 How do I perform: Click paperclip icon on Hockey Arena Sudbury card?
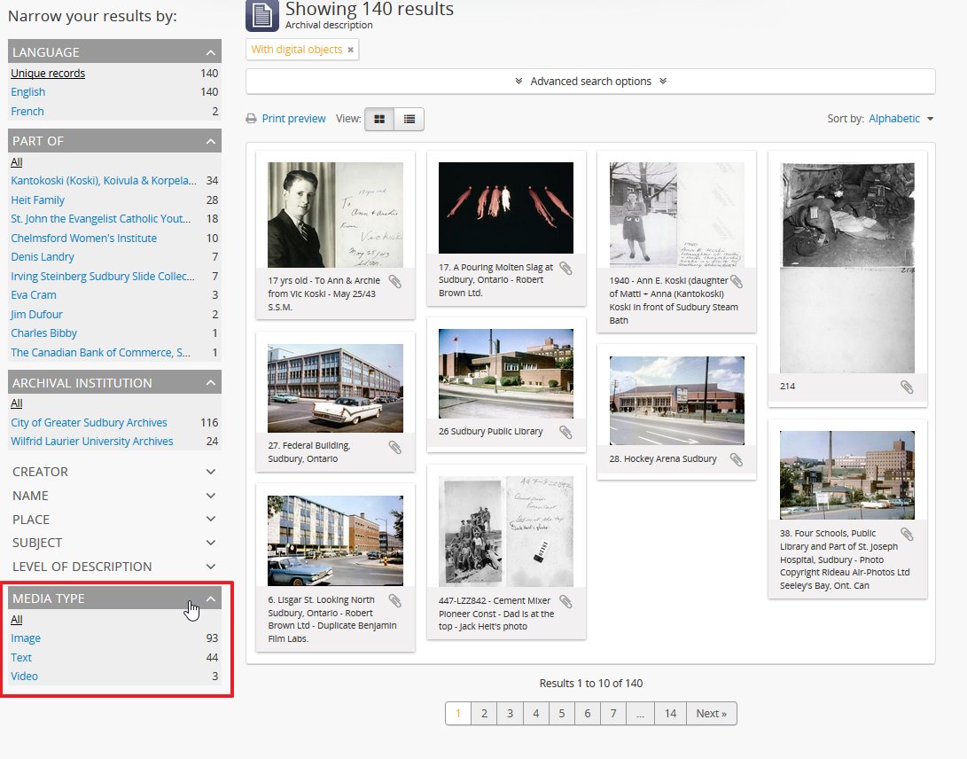736,459
